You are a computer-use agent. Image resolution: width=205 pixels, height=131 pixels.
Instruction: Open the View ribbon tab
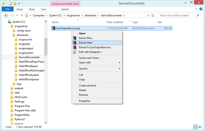point(44,9)
